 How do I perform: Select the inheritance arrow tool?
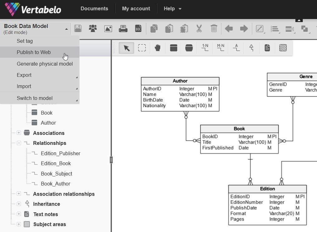tap(251, 48)
